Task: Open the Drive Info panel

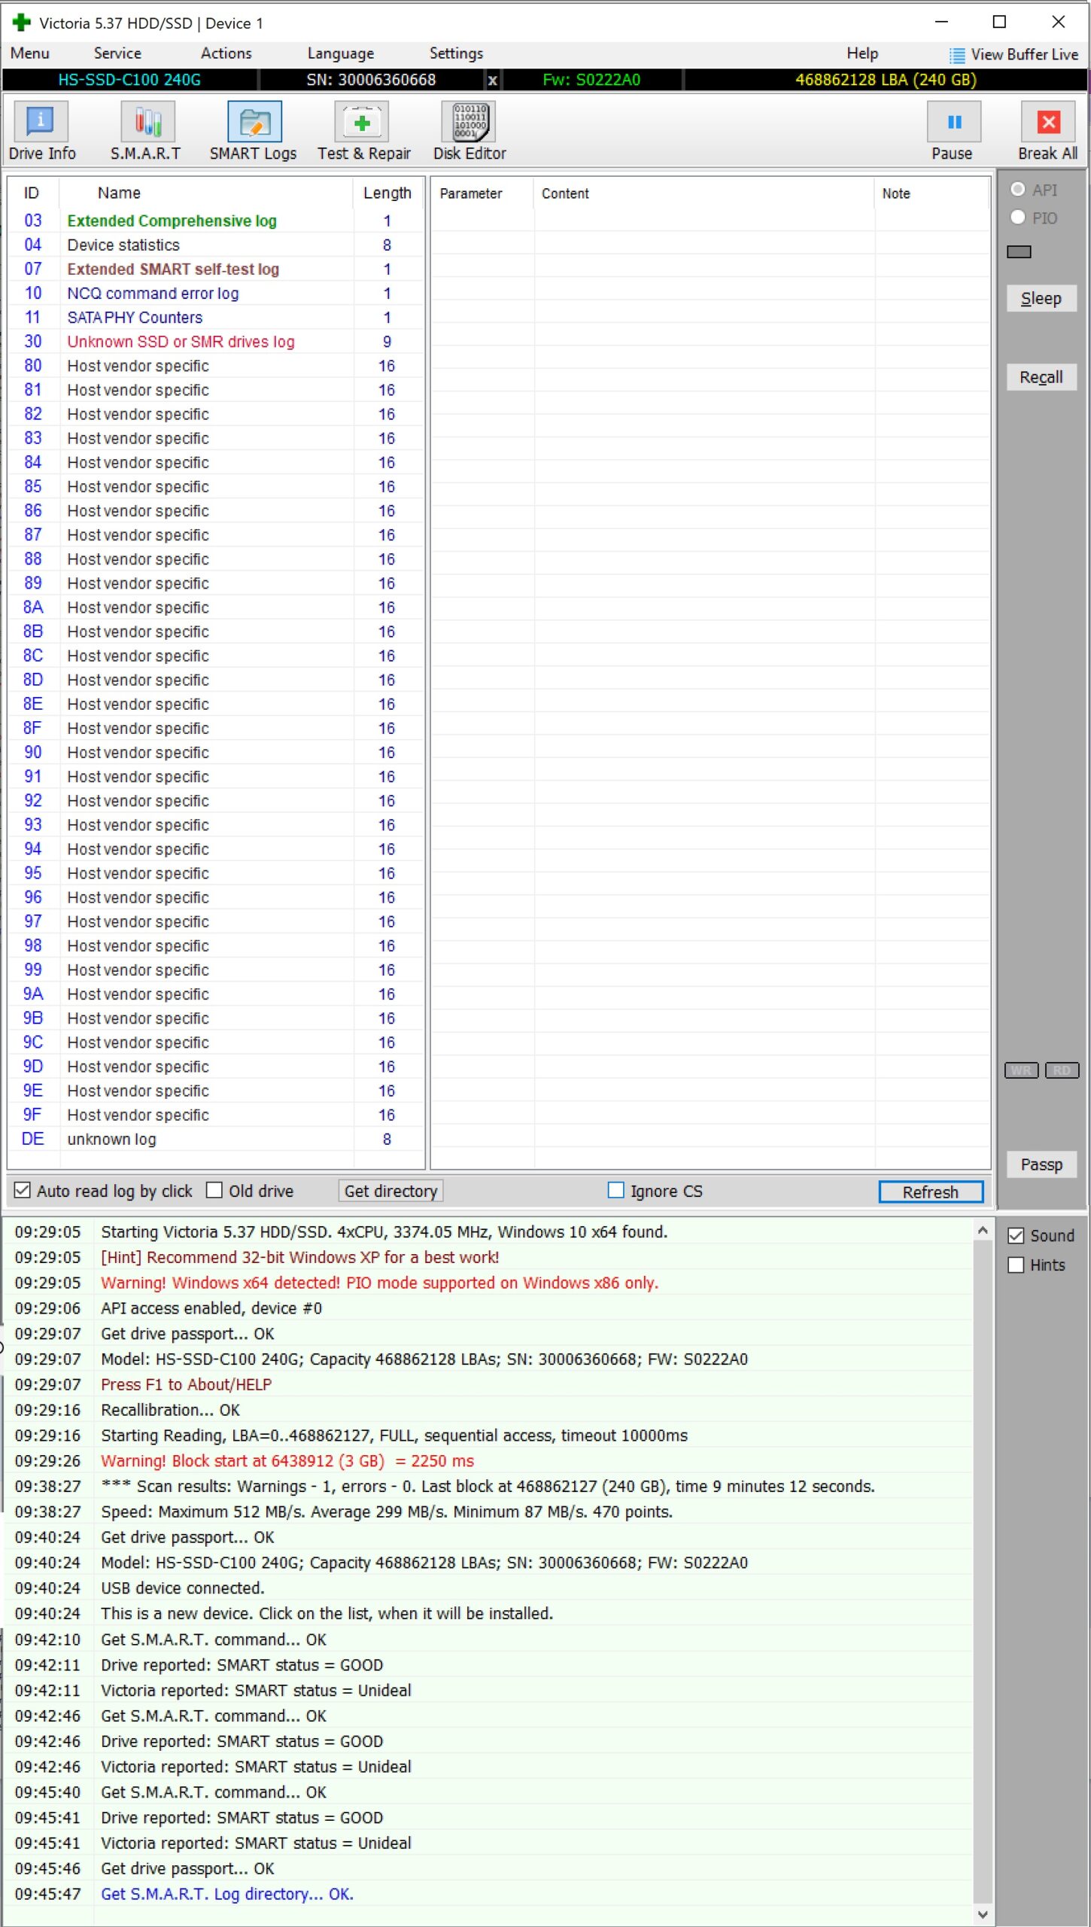Action: 41,131
